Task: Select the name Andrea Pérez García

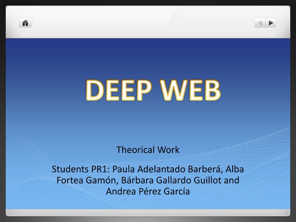Action: 148,191
